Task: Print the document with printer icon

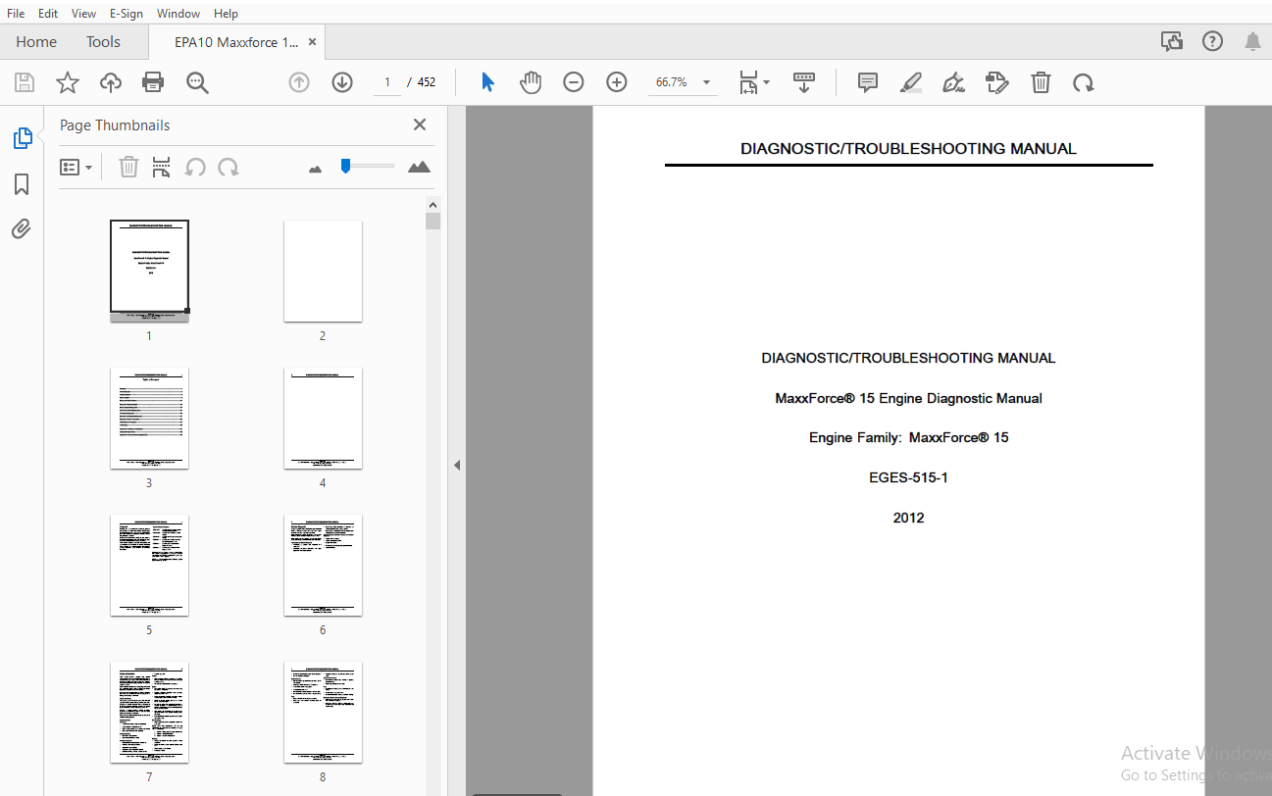Action: [153, 82]
